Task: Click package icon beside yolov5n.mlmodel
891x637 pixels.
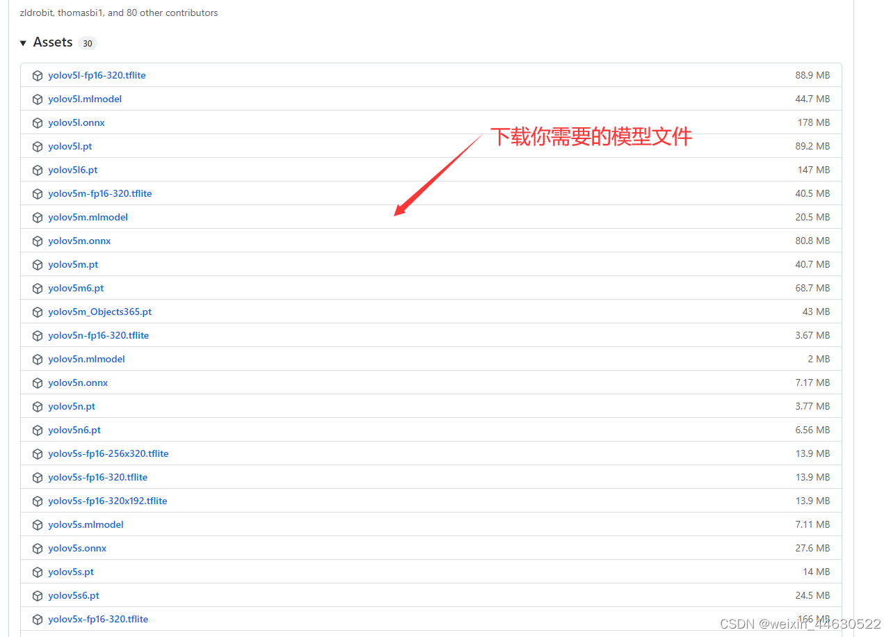Action: pyautogui.click(x=38, y=359)
